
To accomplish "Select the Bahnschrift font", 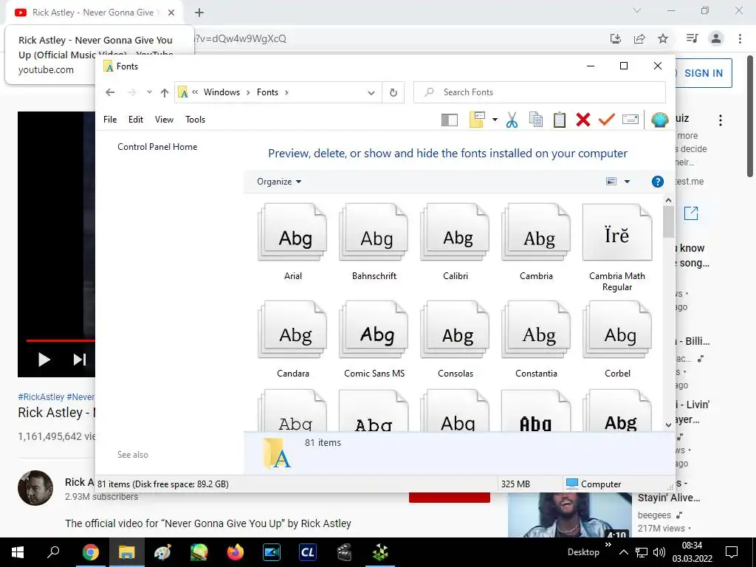I will [x=374, y=241].
